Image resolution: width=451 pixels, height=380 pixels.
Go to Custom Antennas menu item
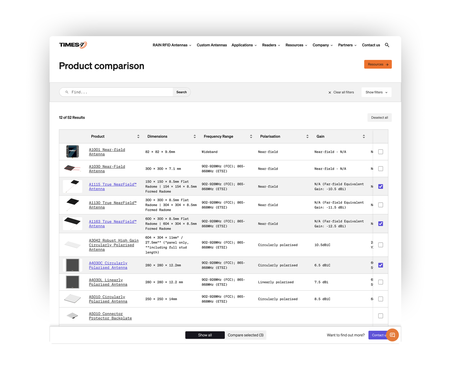[x=212, y=45]
